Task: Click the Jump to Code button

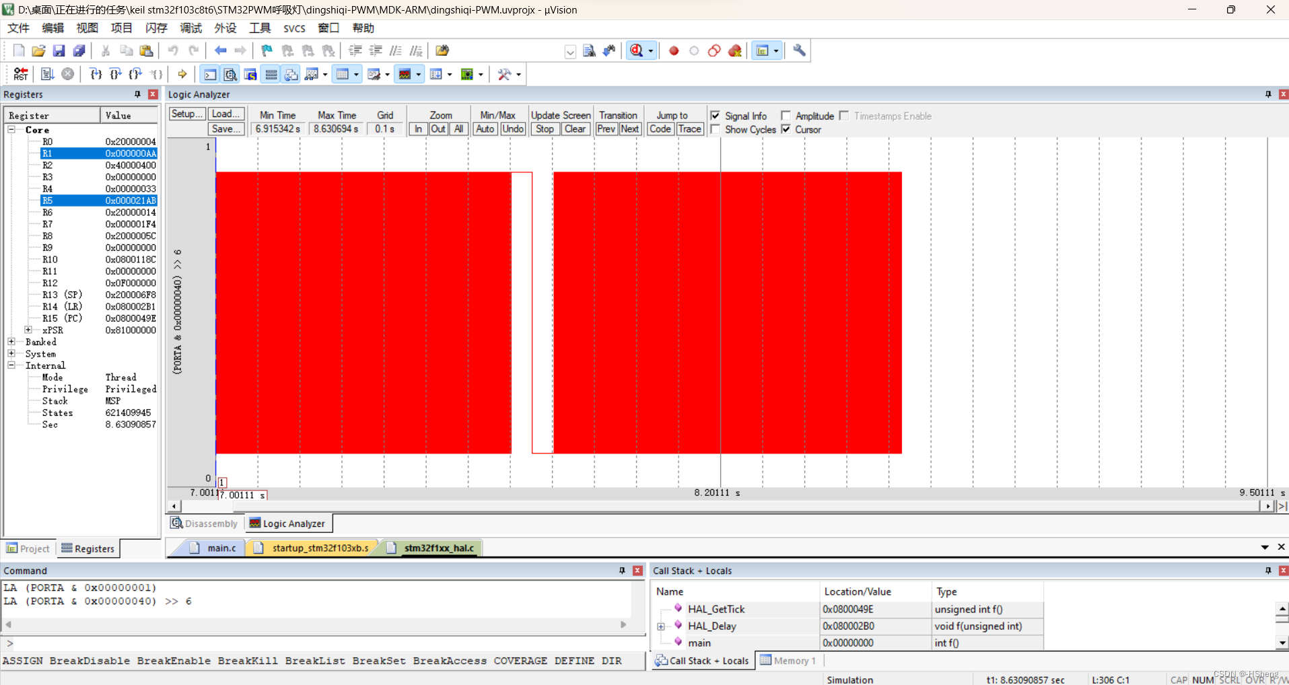Action: click(x=660, y=129)
